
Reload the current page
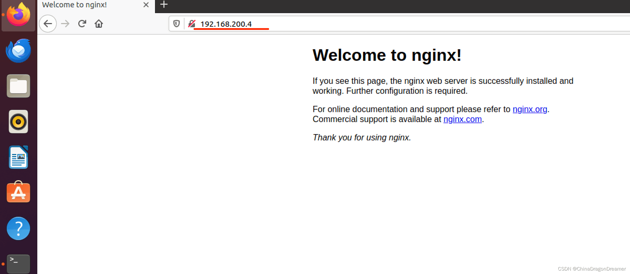82,24
